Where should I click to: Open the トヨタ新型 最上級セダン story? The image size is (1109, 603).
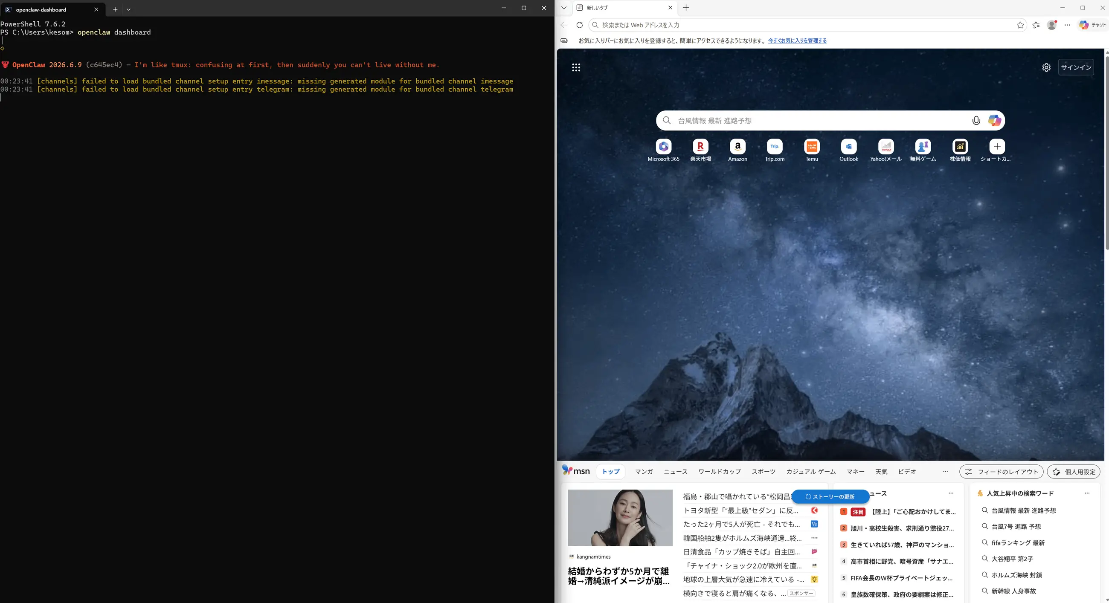pos(740,510)
